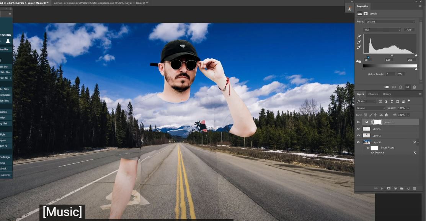Viewport: 426px width, 221px height.
Task: Delete the Levels adjustment using Properties trash icon
Action: (414, 87)
